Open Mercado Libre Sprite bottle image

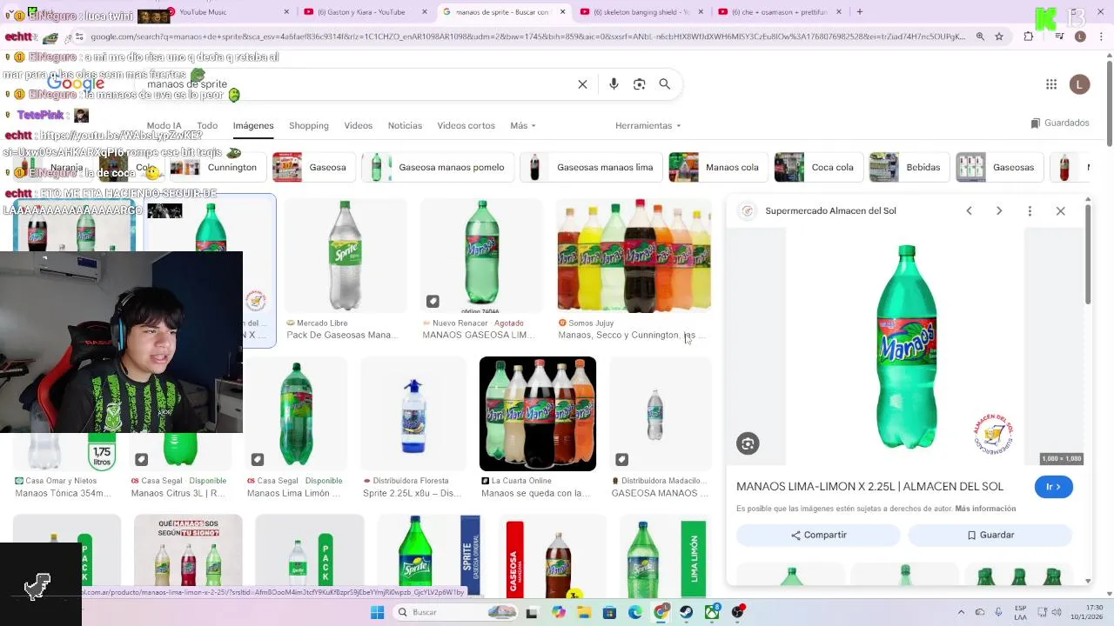345,256
